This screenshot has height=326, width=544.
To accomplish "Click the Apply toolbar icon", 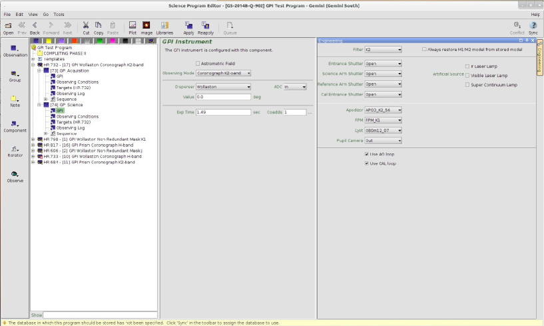I will click(x=188, y=27).
